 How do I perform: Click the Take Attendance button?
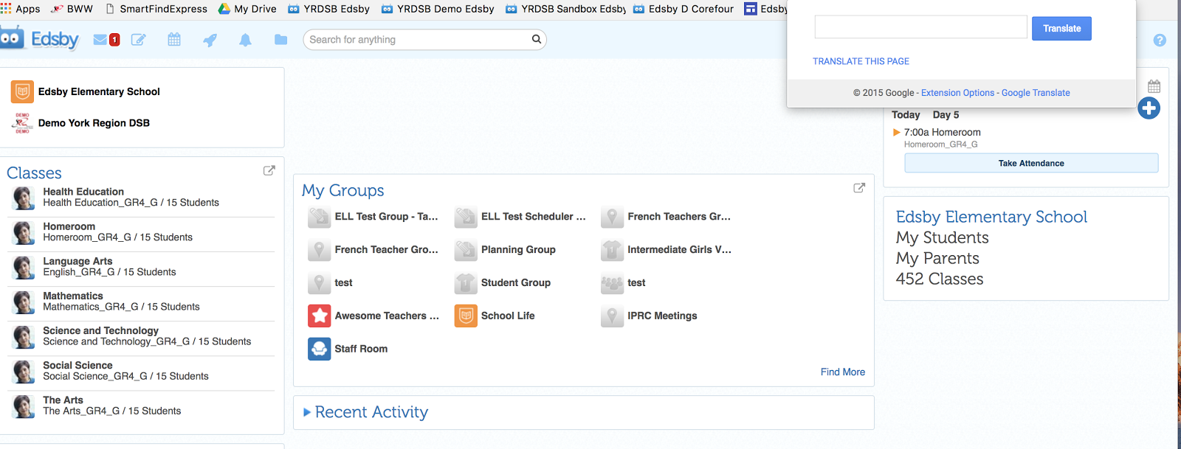pos(1031,163)
